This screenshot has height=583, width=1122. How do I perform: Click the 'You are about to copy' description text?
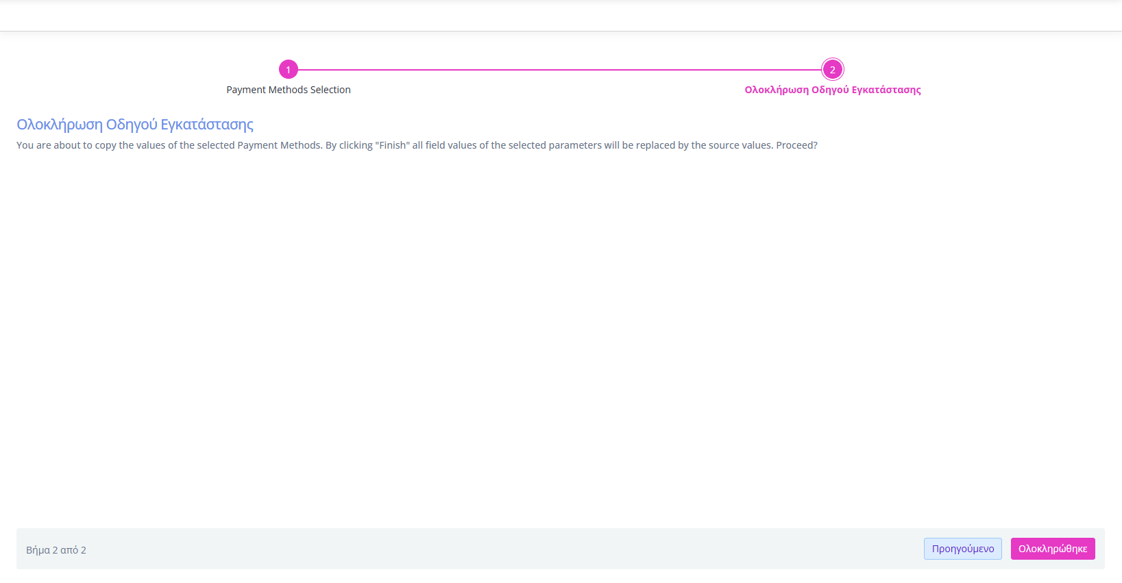pos(417,145)
